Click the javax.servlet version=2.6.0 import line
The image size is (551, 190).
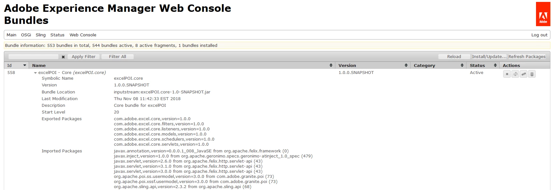pyautogui.click(x=188, y=161)
